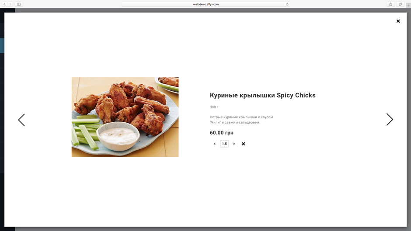Image resolution: width=411 pixels, height=231 pixels.
Task: Remove item using X beside quantity
Action: (244, 144)
